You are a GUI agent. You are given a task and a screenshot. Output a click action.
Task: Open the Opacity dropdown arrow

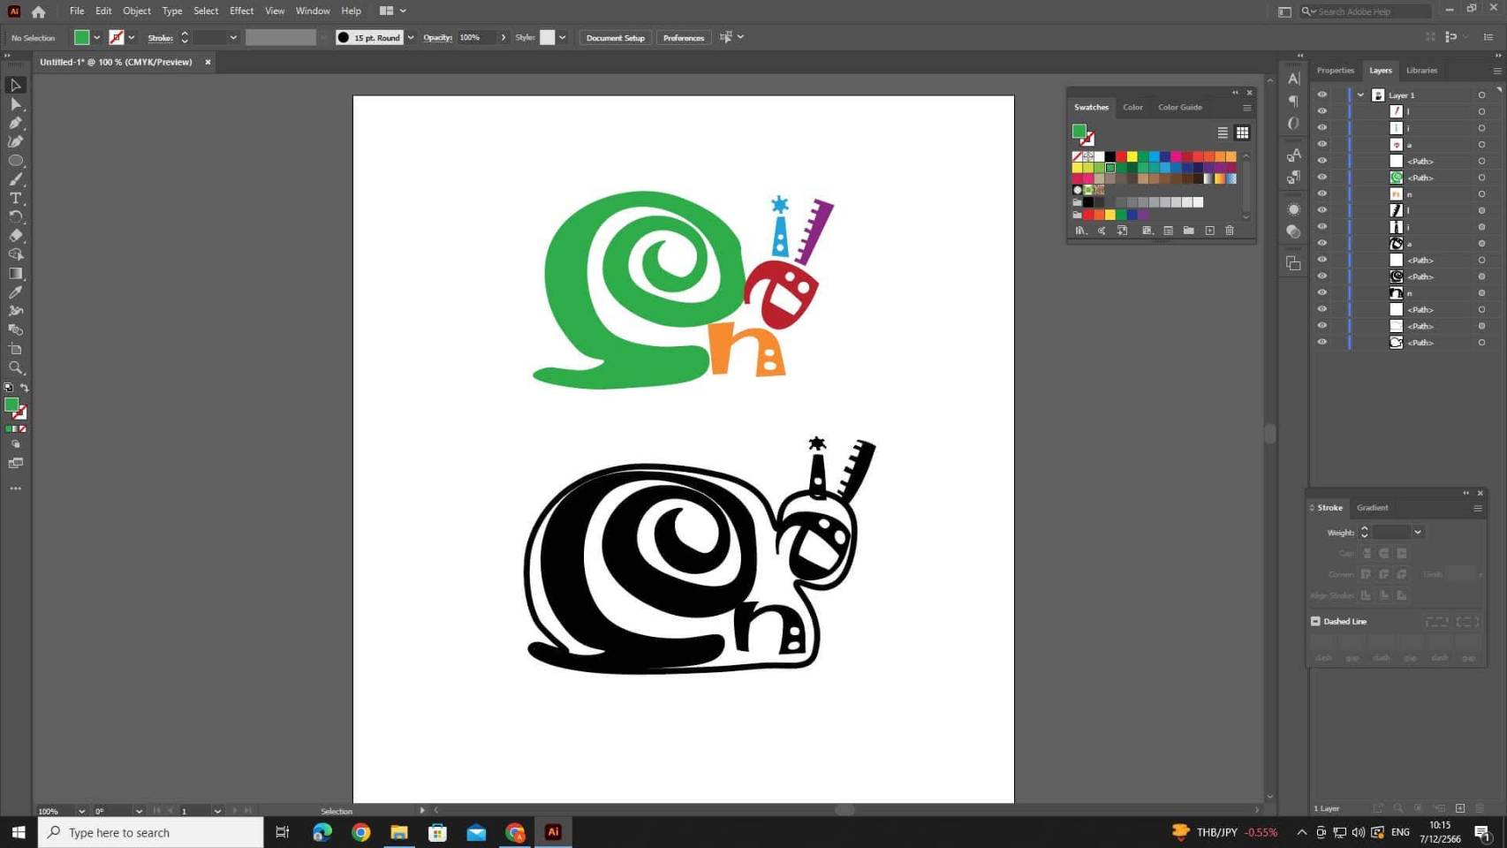(x=504, y=37)
